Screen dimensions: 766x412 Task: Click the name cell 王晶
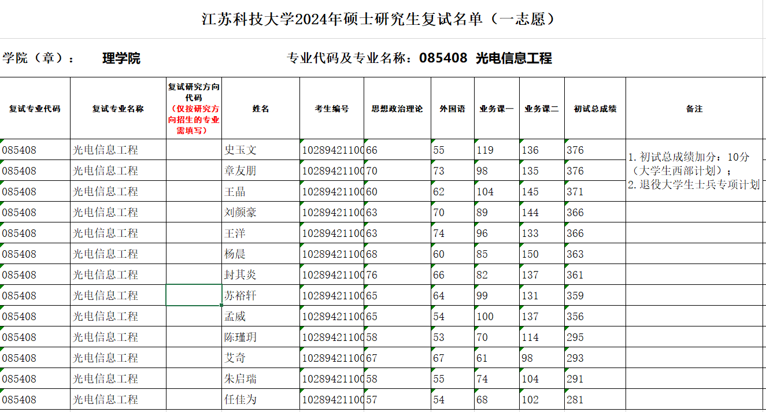[x=261, y=192]
